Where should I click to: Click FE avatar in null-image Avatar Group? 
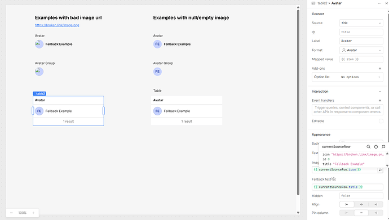157,72
